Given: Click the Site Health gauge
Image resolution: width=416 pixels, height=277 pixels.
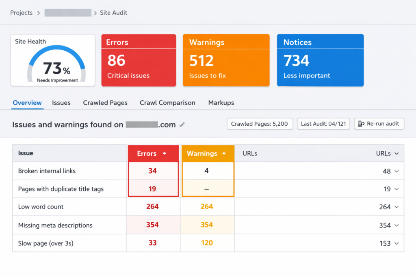Looking at the screenshot, I should (x=52, y=60).
